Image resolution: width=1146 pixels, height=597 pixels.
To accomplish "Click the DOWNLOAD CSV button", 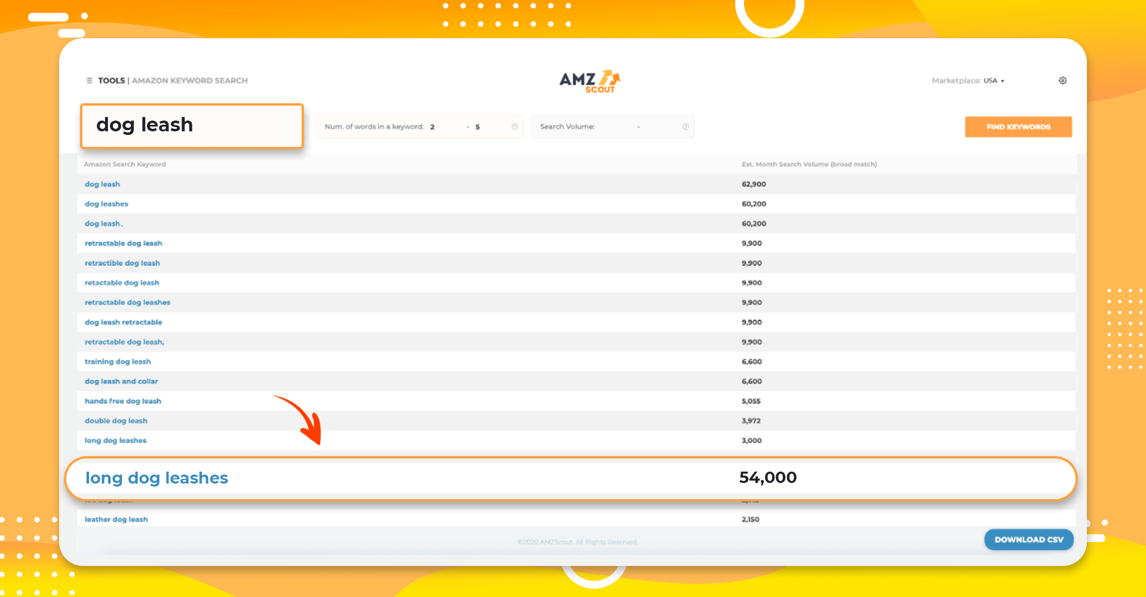I will [1028, 539].
